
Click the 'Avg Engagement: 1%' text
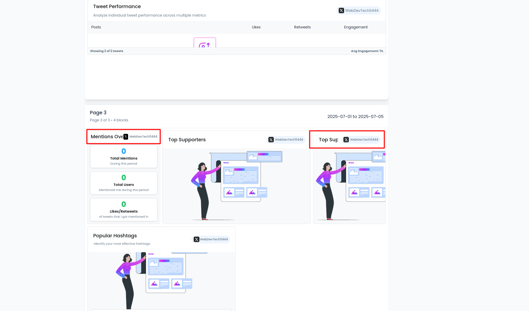367,51
